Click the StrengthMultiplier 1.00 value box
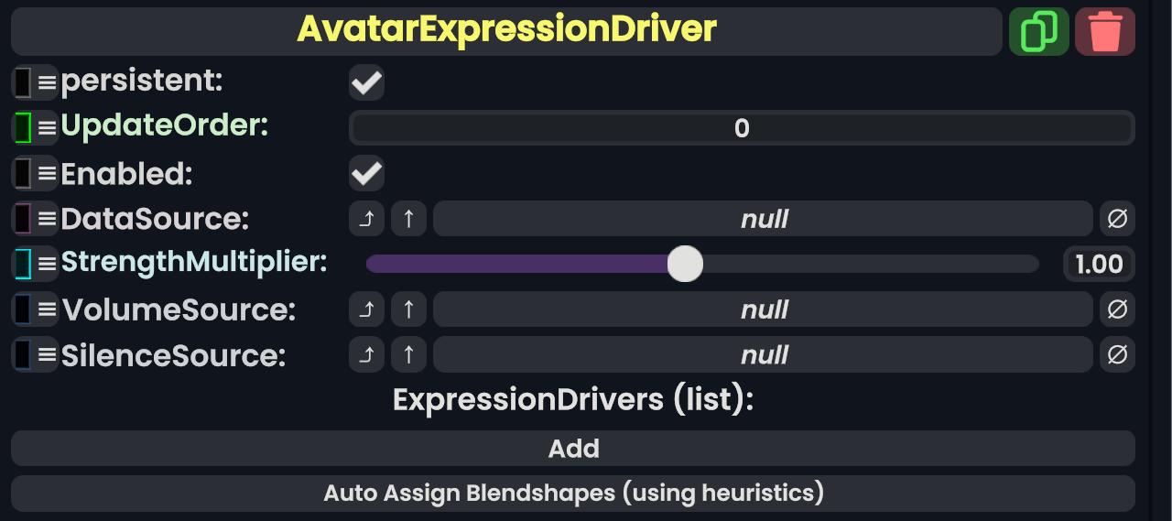Screen dimensions: 1172x521 pyautogui.click(x=1099, y=265)
